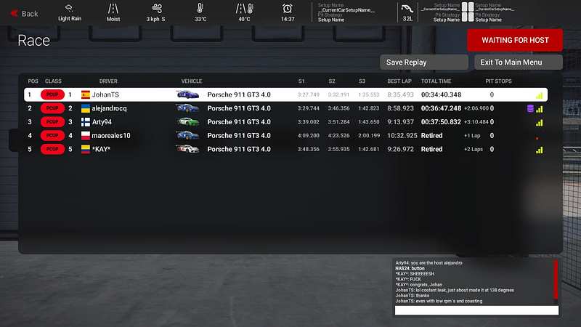Select driver name Arty94

pyautogui.click(x=102, y=122)
